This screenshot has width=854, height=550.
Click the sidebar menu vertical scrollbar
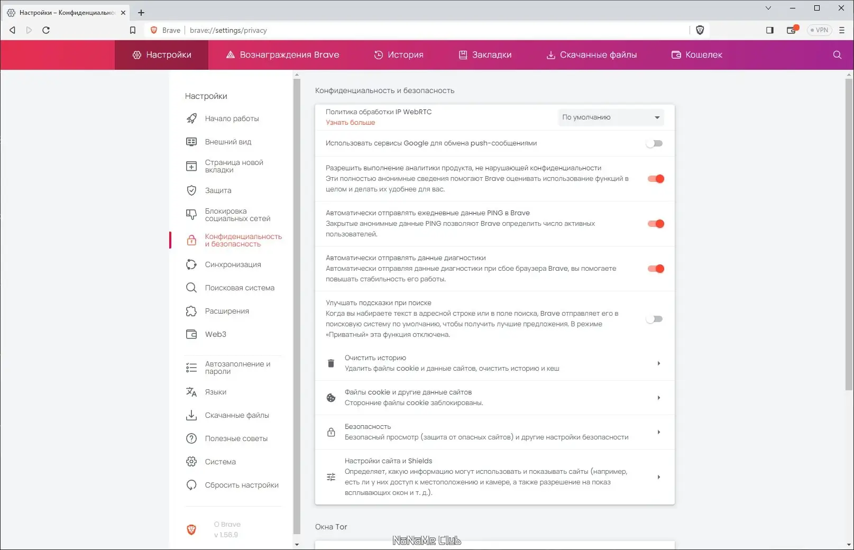coord(297,307)
